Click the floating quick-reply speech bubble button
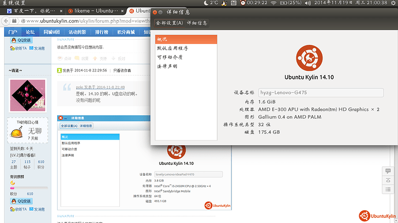398x223 pixels. click(x=388, y=171)
